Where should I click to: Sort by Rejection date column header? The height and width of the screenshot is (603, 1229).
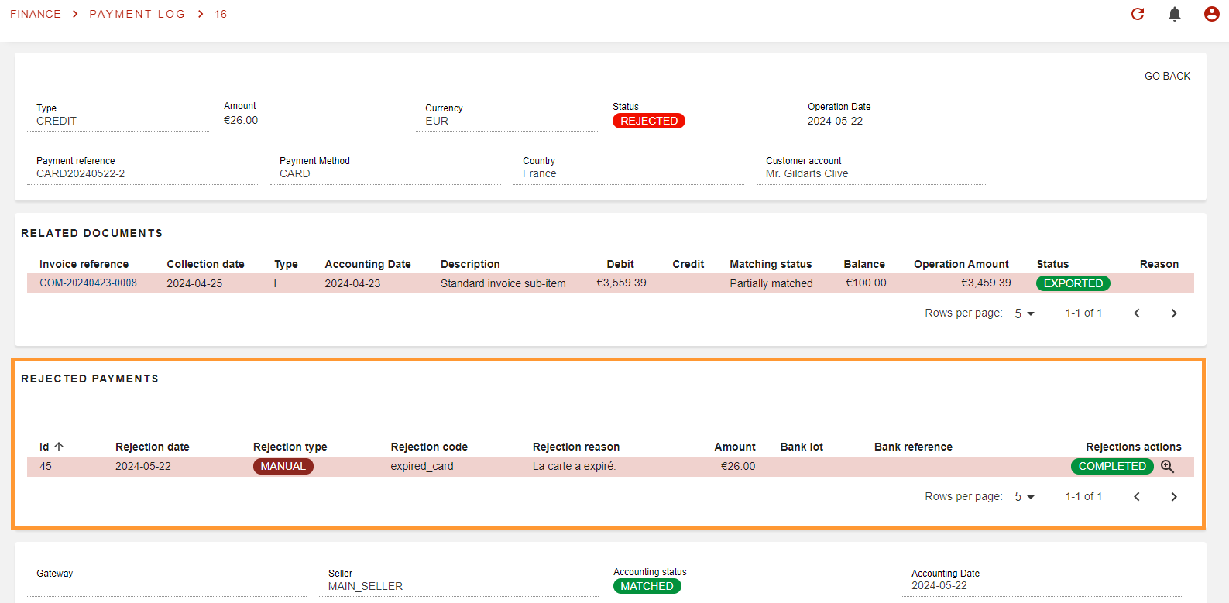(x=153, y=447)
